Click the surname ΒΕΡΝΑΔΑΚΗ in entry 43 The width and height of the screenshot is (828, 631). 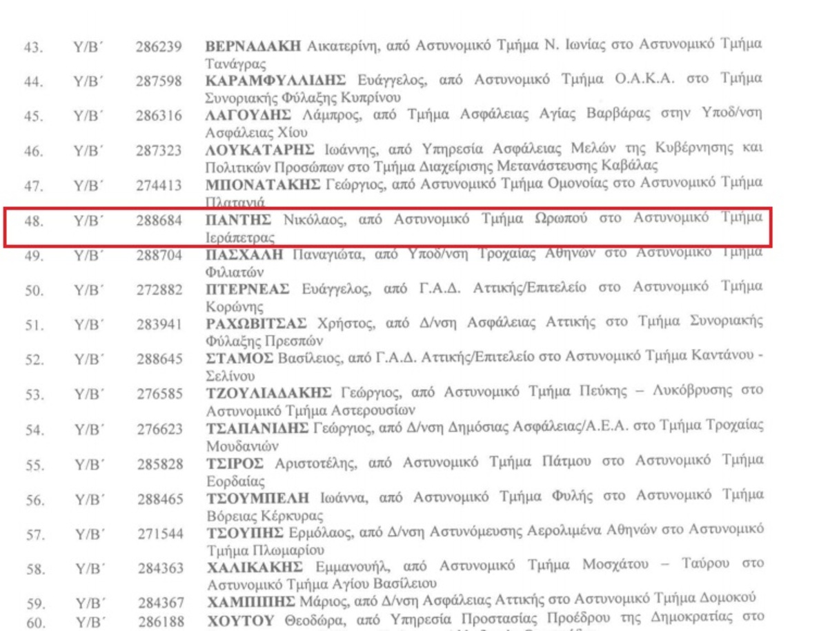[254, 46]
